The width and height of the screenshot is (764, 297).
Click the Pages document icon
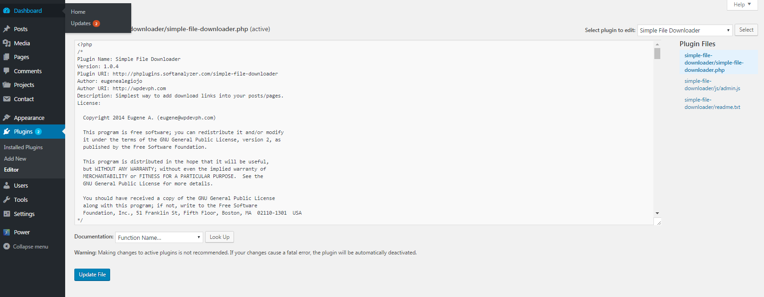point(7,57)
